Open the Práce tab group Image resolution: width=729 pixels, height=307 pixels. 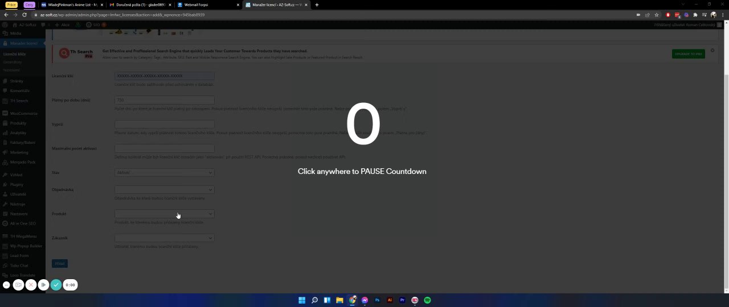coord(11,5)
